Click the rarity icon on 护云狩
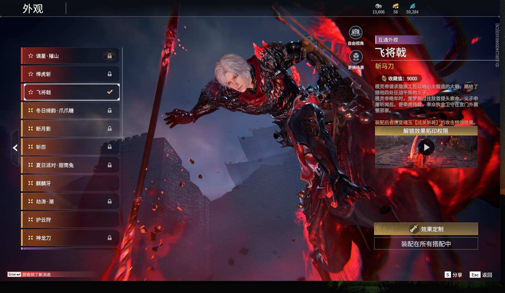This screenshot has height=293, width=505. click(x=31, y=220)
